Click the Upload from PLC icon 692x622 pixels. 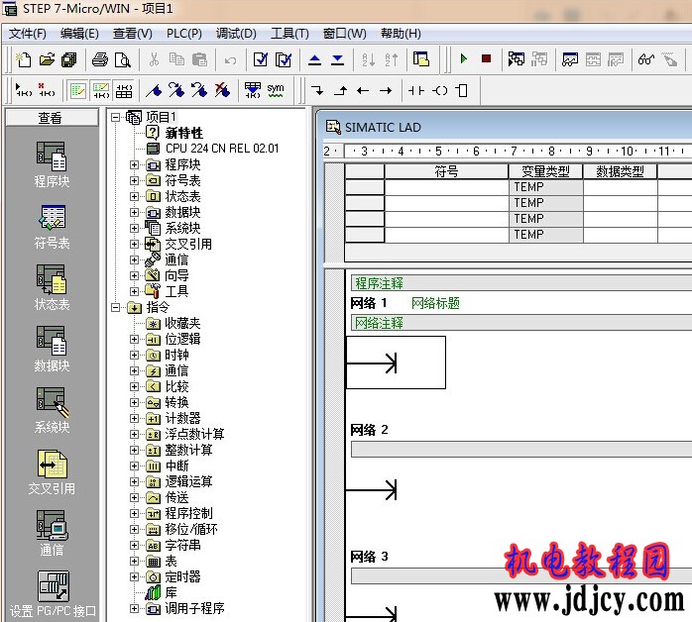pyautogui.click(x=314, y=59)
